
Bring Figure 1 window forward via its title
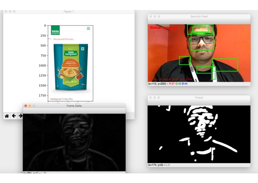69,11
